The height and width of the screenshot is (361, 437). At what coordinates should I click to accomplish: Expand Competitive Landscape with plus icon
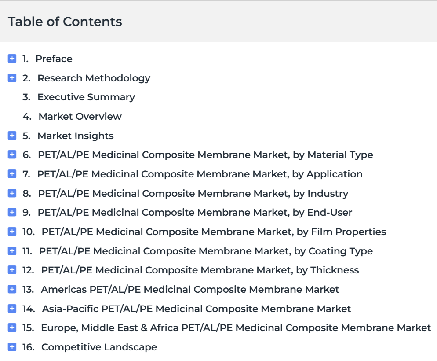pyautogui.click(x=12, y=347)
